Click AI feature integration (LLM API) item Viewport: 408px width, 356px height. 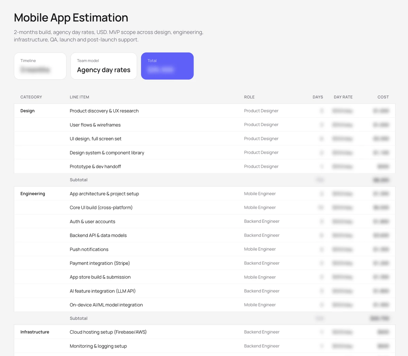103,291
